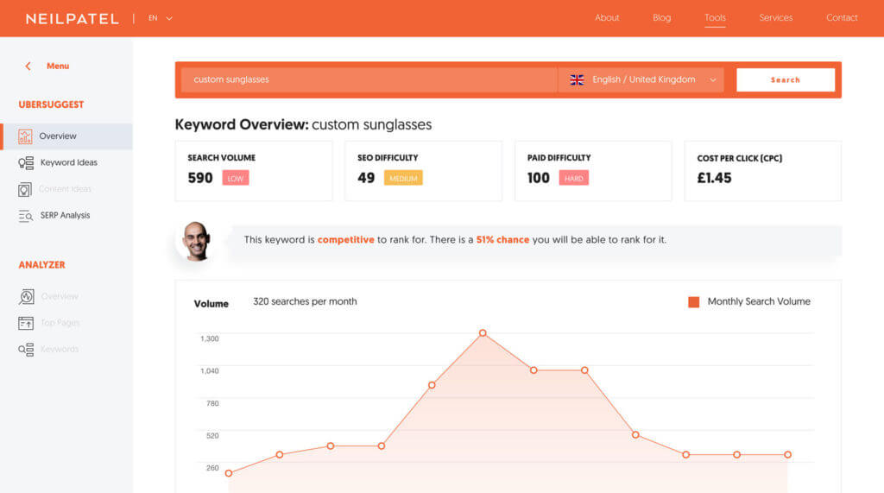Click the 49 SEO difficulty number

coord(366,178)
